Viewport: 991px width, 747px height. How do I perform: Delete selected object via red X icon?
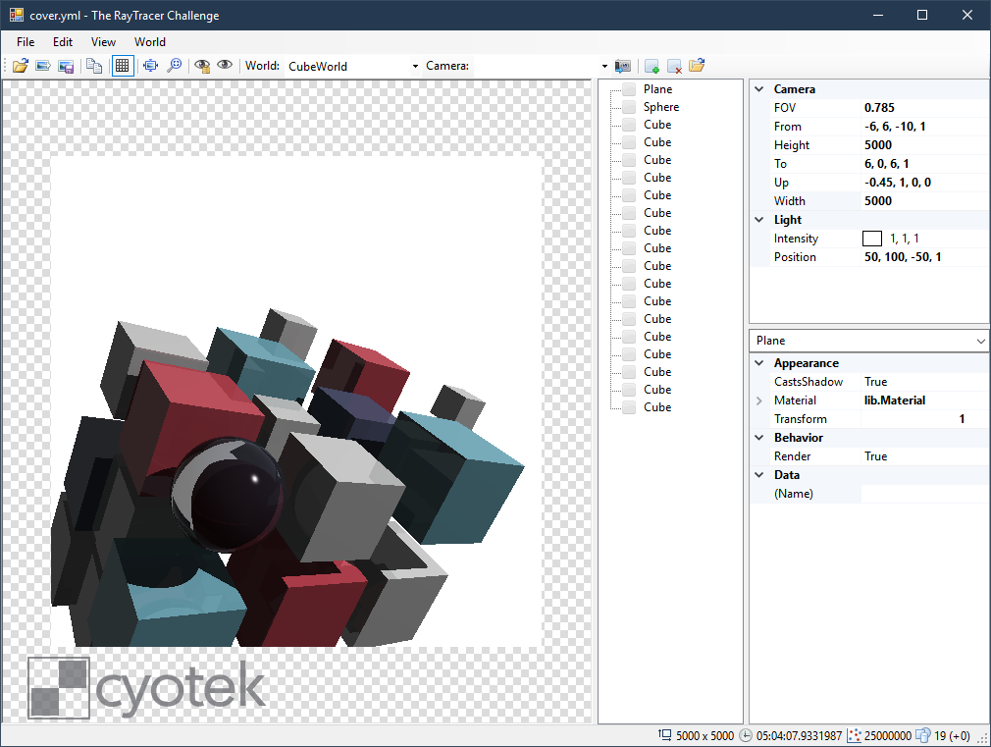(x=674, y=66)
